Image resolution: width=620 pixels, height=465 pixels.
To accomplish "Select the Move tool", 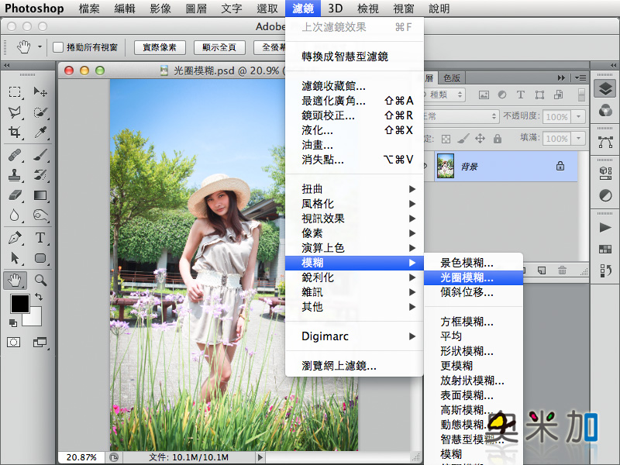I will (x=40, y=92).
